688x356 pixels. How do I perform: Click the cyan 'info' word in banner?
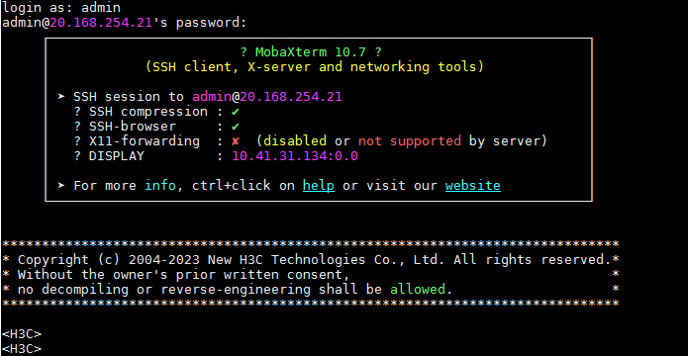click(x=160, y=186)
